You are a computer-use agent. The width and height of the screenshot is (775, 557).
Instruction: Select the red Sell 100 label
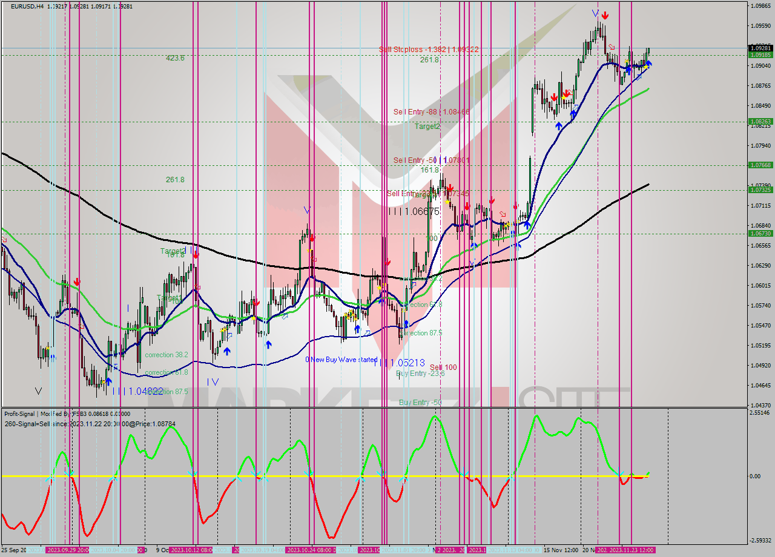coord(443,367)
